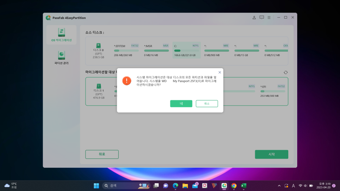
Task: Click the 166.6 GB/221.8 GB size text
Action: coord(185,55)
